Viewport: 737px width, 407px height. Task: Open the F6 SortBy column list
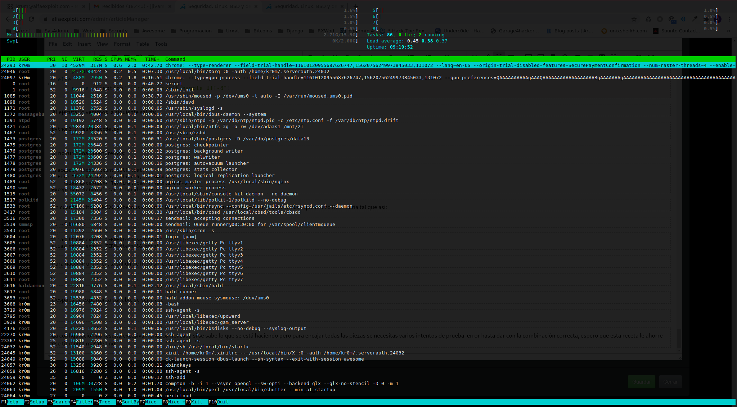(130, 402)
